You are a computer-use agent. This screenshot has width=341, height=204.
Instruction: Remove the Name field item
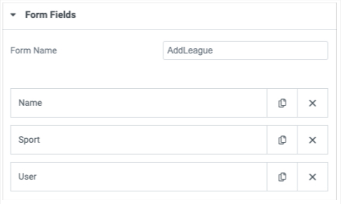pos(312,103)
